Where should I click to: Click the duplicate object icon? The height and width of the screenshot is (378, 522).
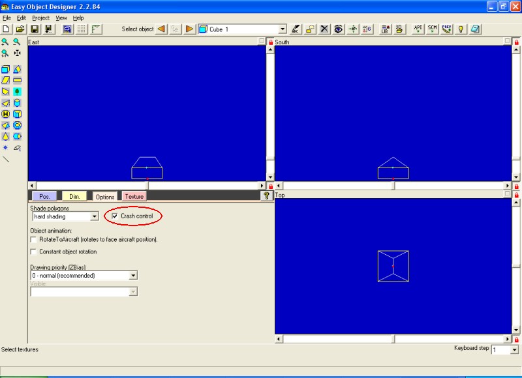coord(310,29)
